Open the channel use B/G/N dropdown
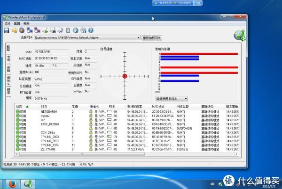Image resolution: width=282 pixels, height=189 pixels. [186, 98]
